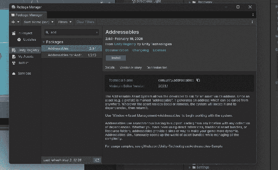Viewport: 278px width, 170px height.
Task: Expand the Recovery folder in the background
Action: [x=190, y=2]
